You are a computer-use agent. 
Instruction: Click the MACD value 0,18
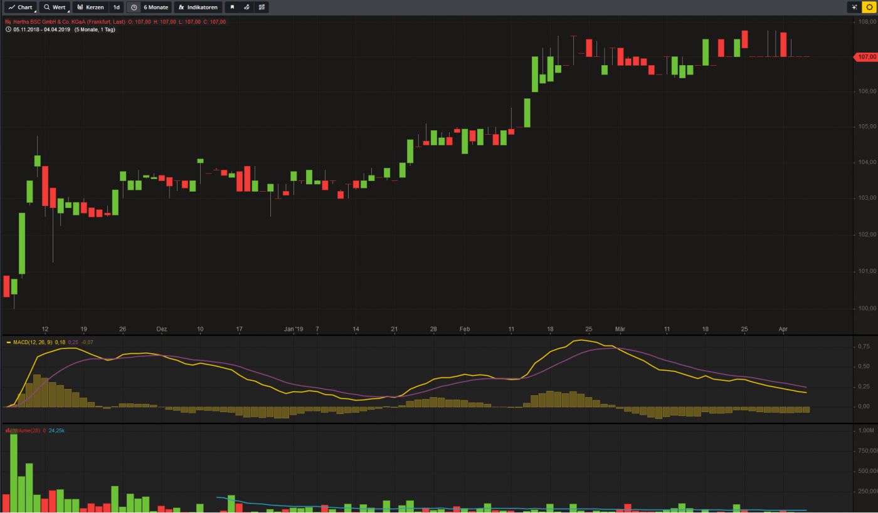tap(60, 343)
